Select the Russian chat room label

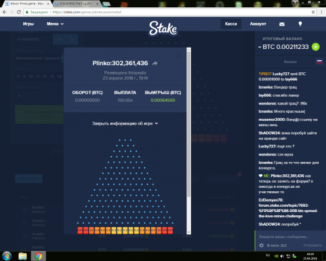point(290,62)
